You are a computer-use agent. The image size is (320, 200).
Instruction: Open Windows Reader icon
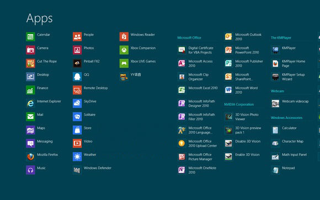pyautogui.click(x=124, y=37)
